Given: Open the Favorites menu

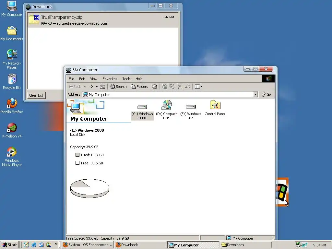Looking at the screenshot, I should 110,79.
